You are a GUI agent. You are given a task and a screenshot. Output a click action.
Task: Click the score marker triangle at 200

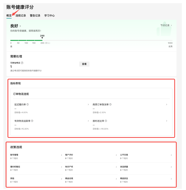42,38
